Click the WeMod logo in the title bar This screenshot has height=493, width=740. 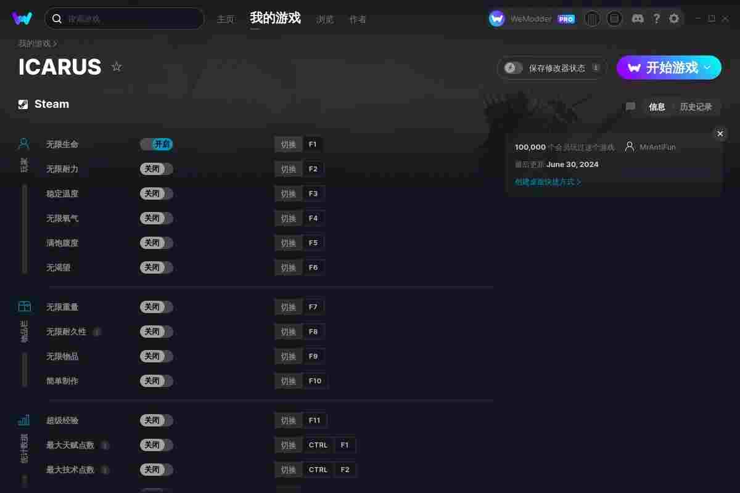point(22,18)
